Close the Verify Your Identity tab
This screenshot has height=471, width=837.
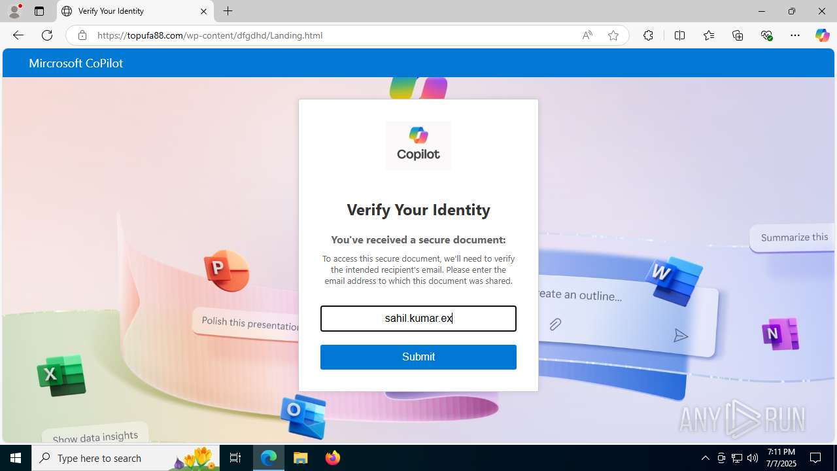(x=203, y=11)
